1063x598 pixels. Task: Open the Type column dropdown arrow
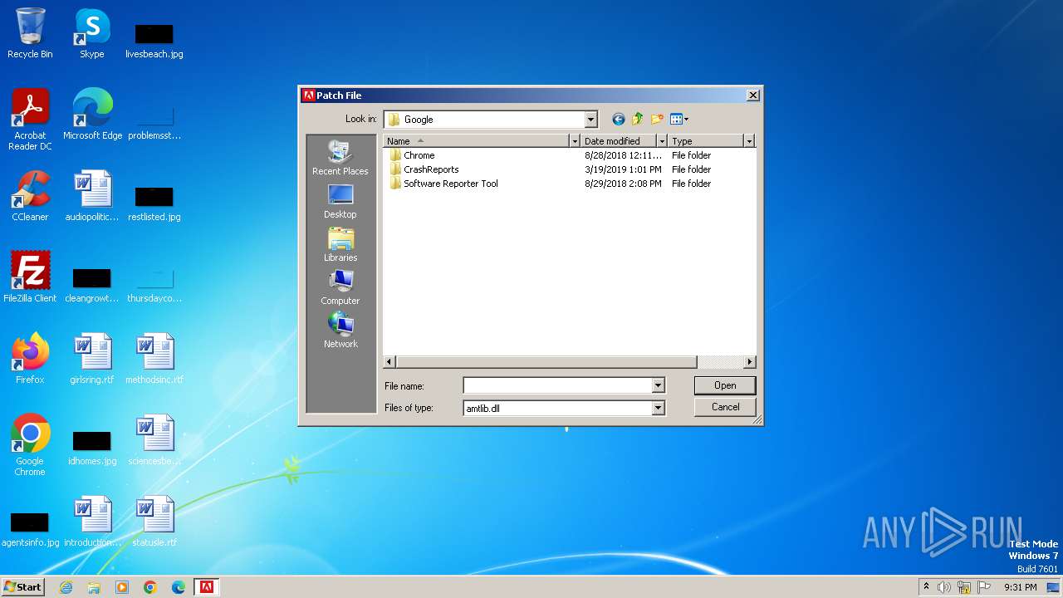(x=749, y=141)
